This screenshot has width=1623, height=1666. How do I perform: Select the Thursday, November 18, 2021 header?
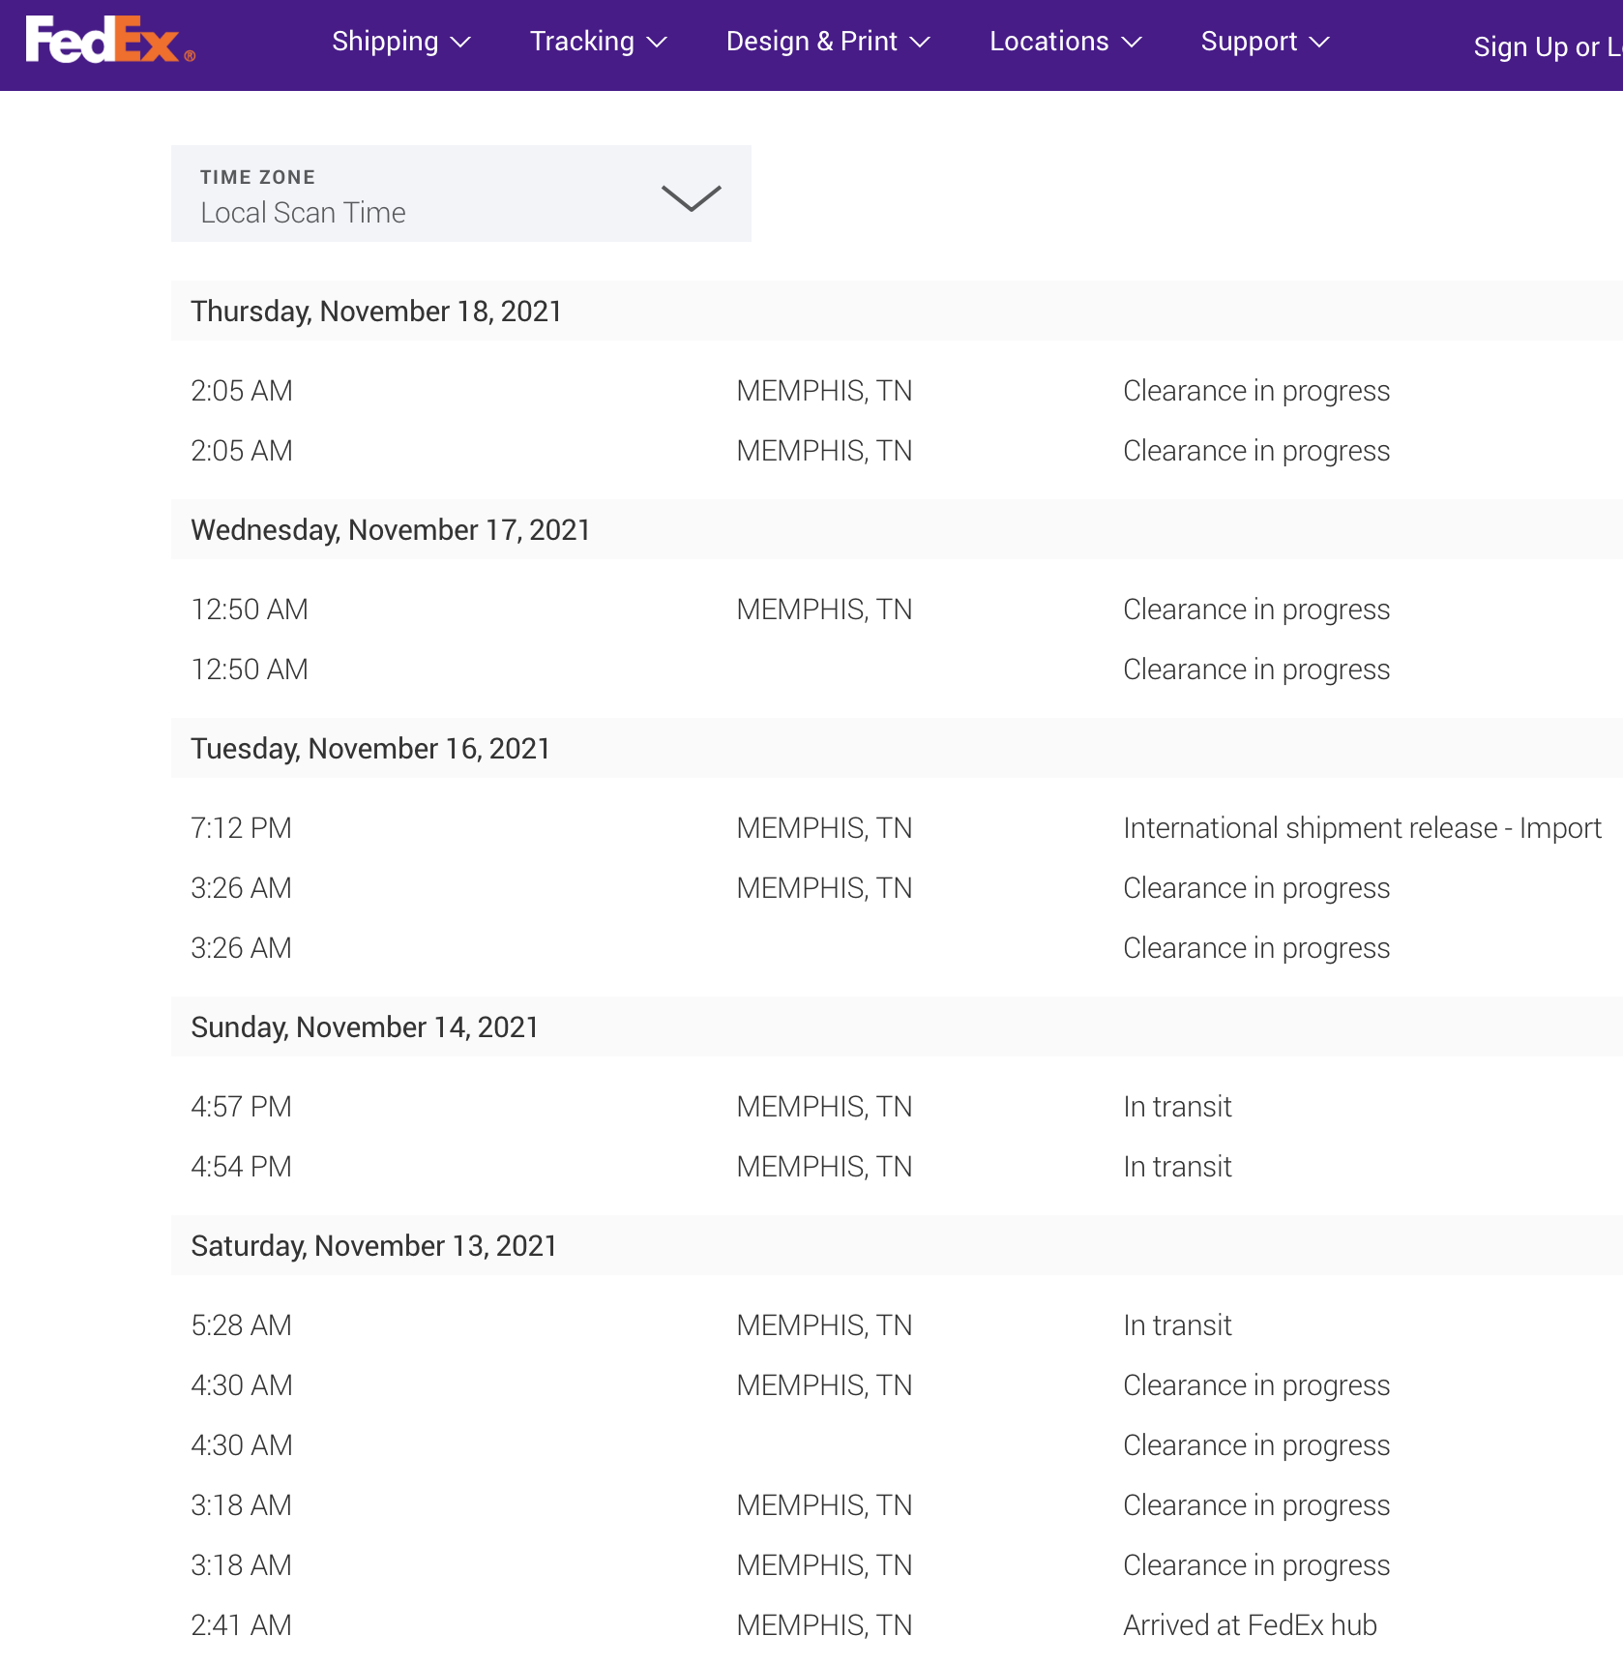tap(376, 312)
